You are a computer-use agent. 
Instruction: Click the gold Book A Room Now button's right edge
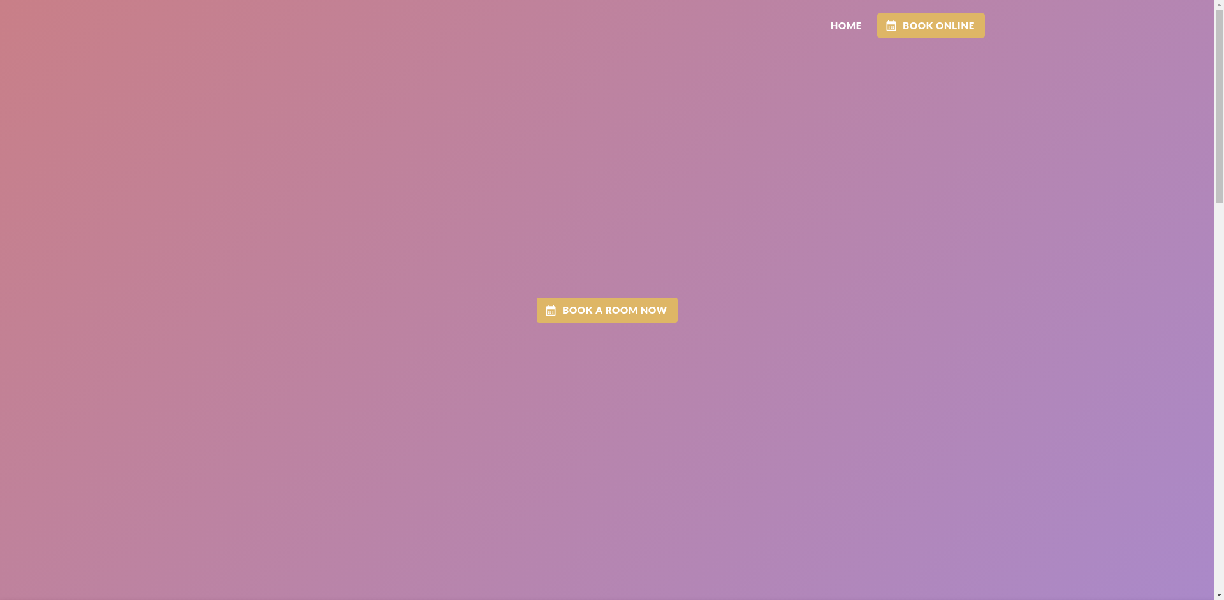[673, 310]
